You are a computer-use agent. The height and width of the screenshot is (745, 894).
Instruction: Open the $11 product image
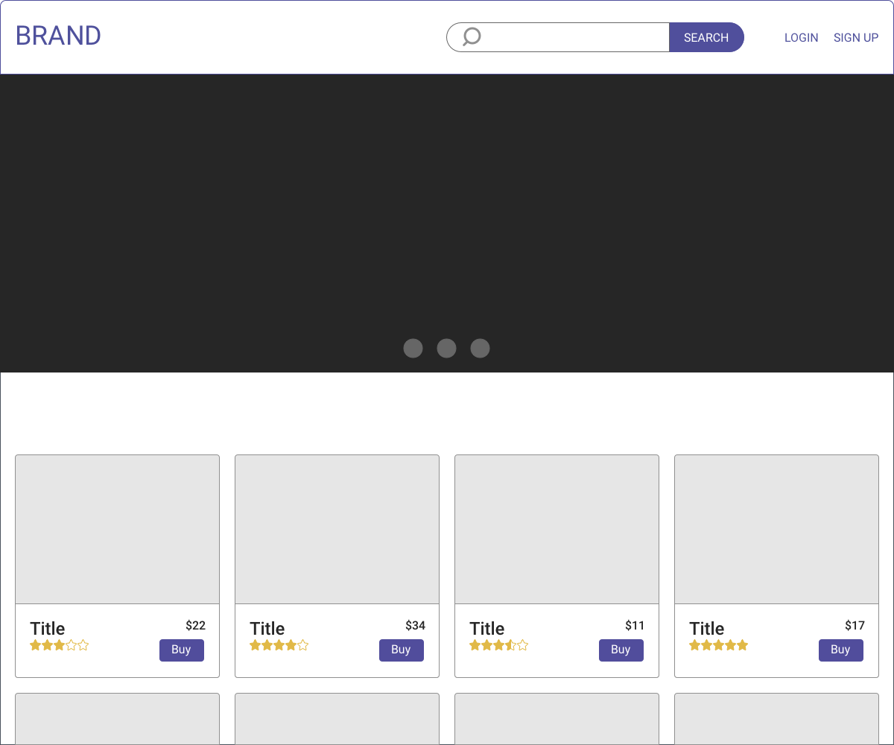557,529
